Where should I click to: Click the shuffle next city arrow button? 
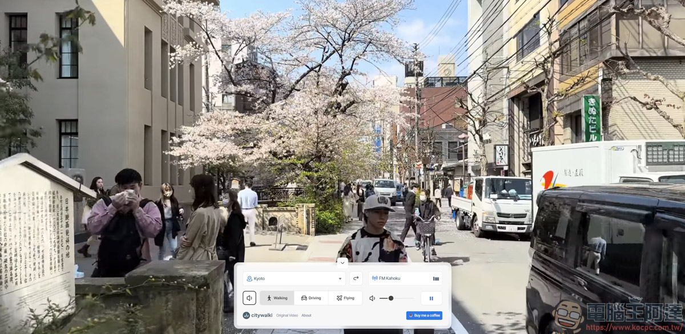click(356, 279)
